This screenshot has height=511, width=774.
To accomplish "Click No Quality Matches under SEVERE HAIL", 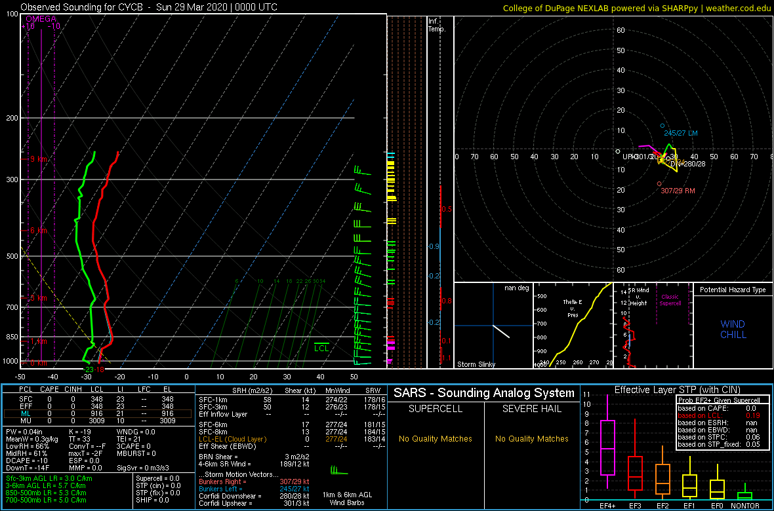I will point(531,439).
